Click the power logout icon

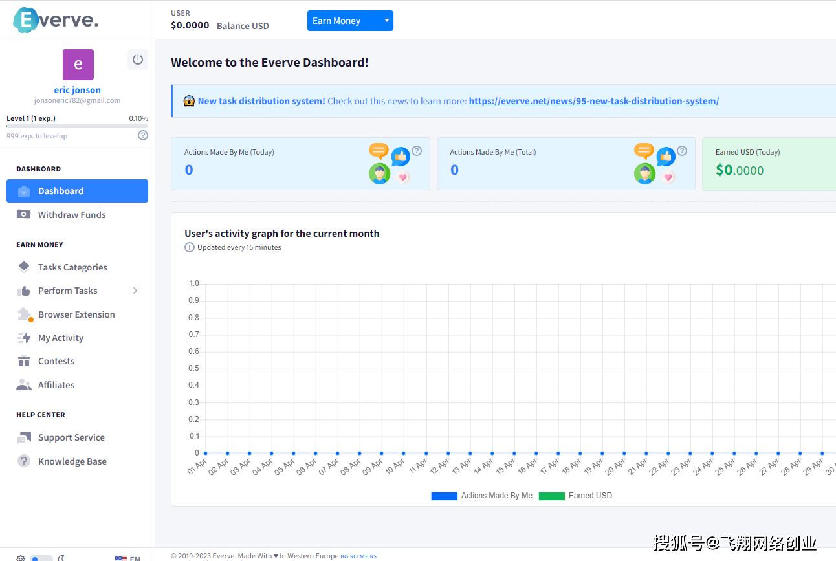pos(138,60)
